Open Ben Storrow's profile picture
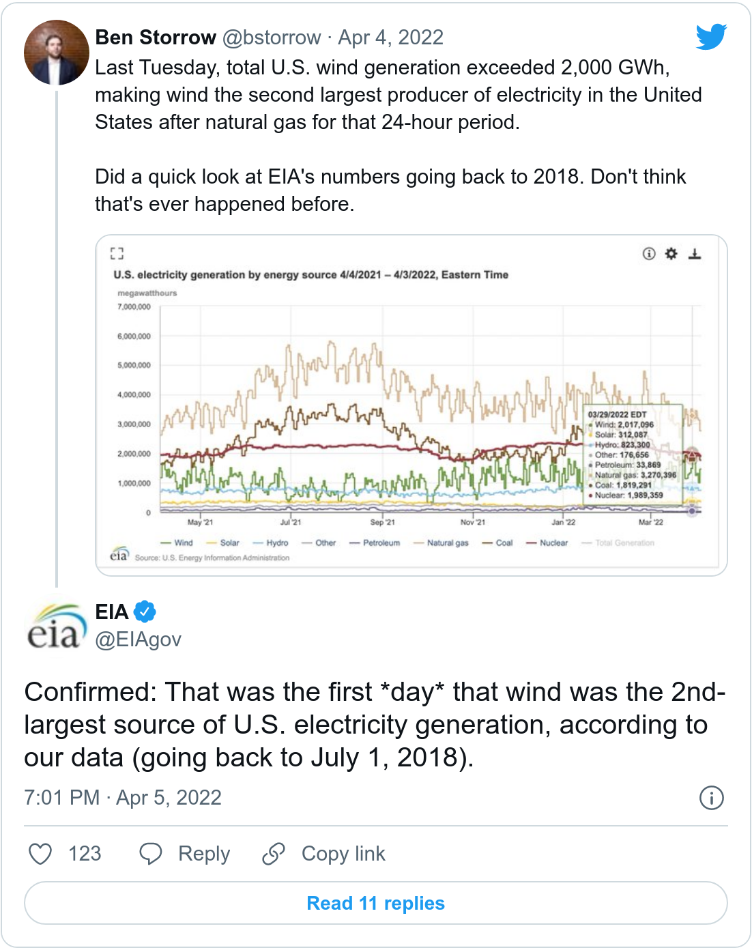 tap(57, 53)
